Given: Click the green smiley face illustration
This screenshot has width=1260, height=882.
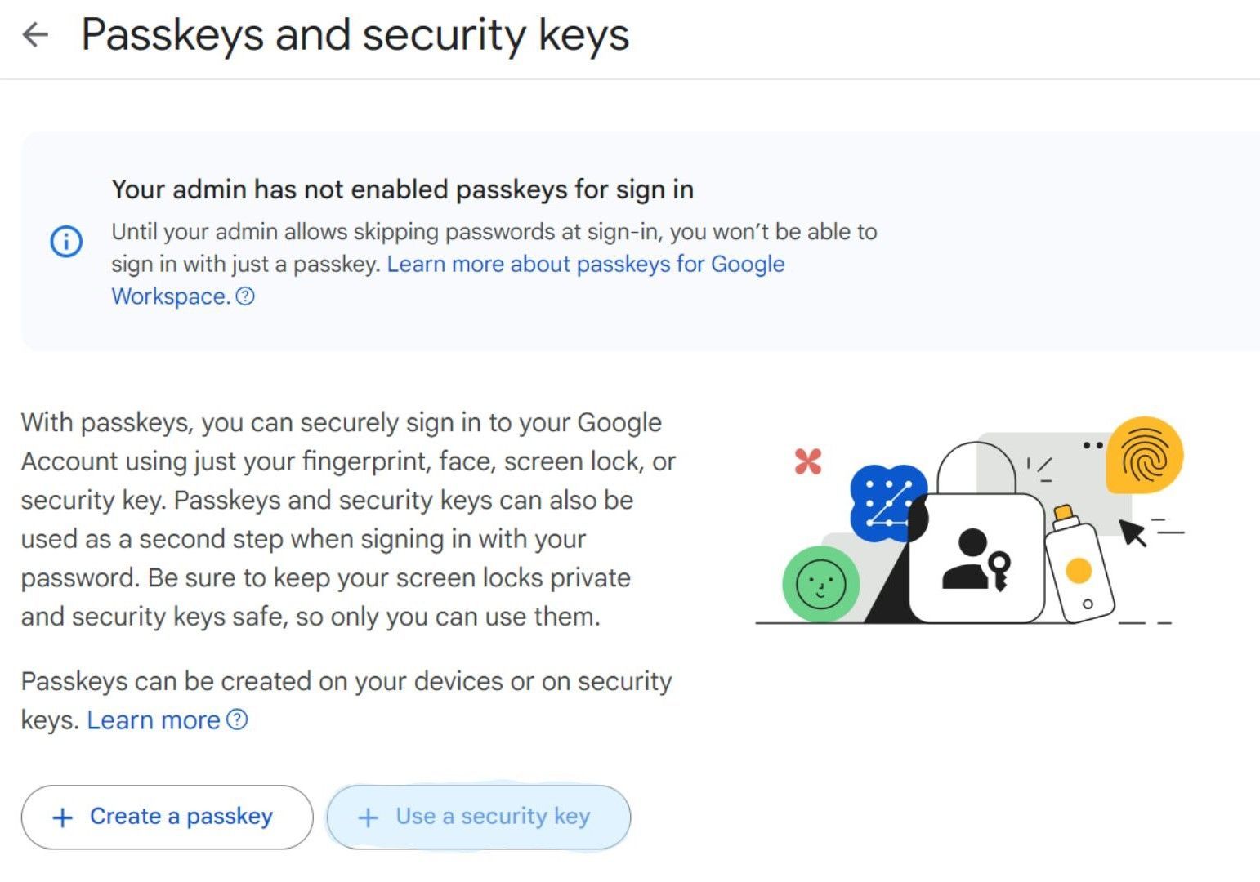Looking at the screenshot, I should (820, 584).
